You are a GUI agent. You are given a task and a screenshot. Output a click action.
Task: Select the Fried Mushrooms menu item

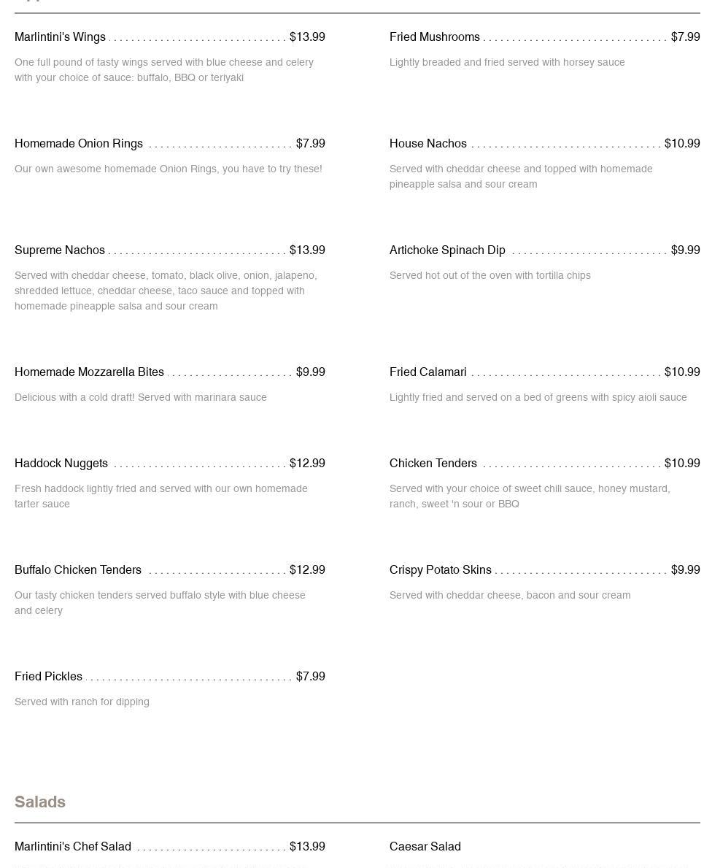coord(434,37)
